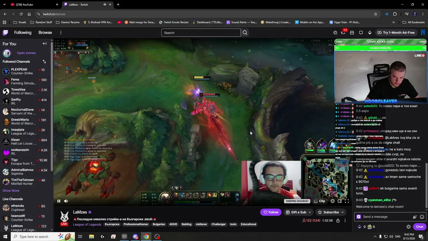Viewport: 428px width, 241px height.
Task: Open chat settings gear icon
Action: [x=409, y=227]
